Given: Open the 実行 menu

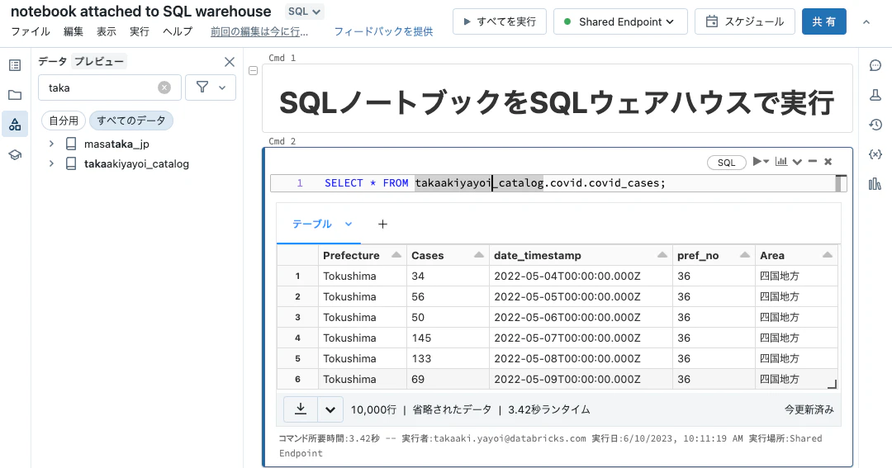Looking at the screenshot, I should tap(140, 31).
